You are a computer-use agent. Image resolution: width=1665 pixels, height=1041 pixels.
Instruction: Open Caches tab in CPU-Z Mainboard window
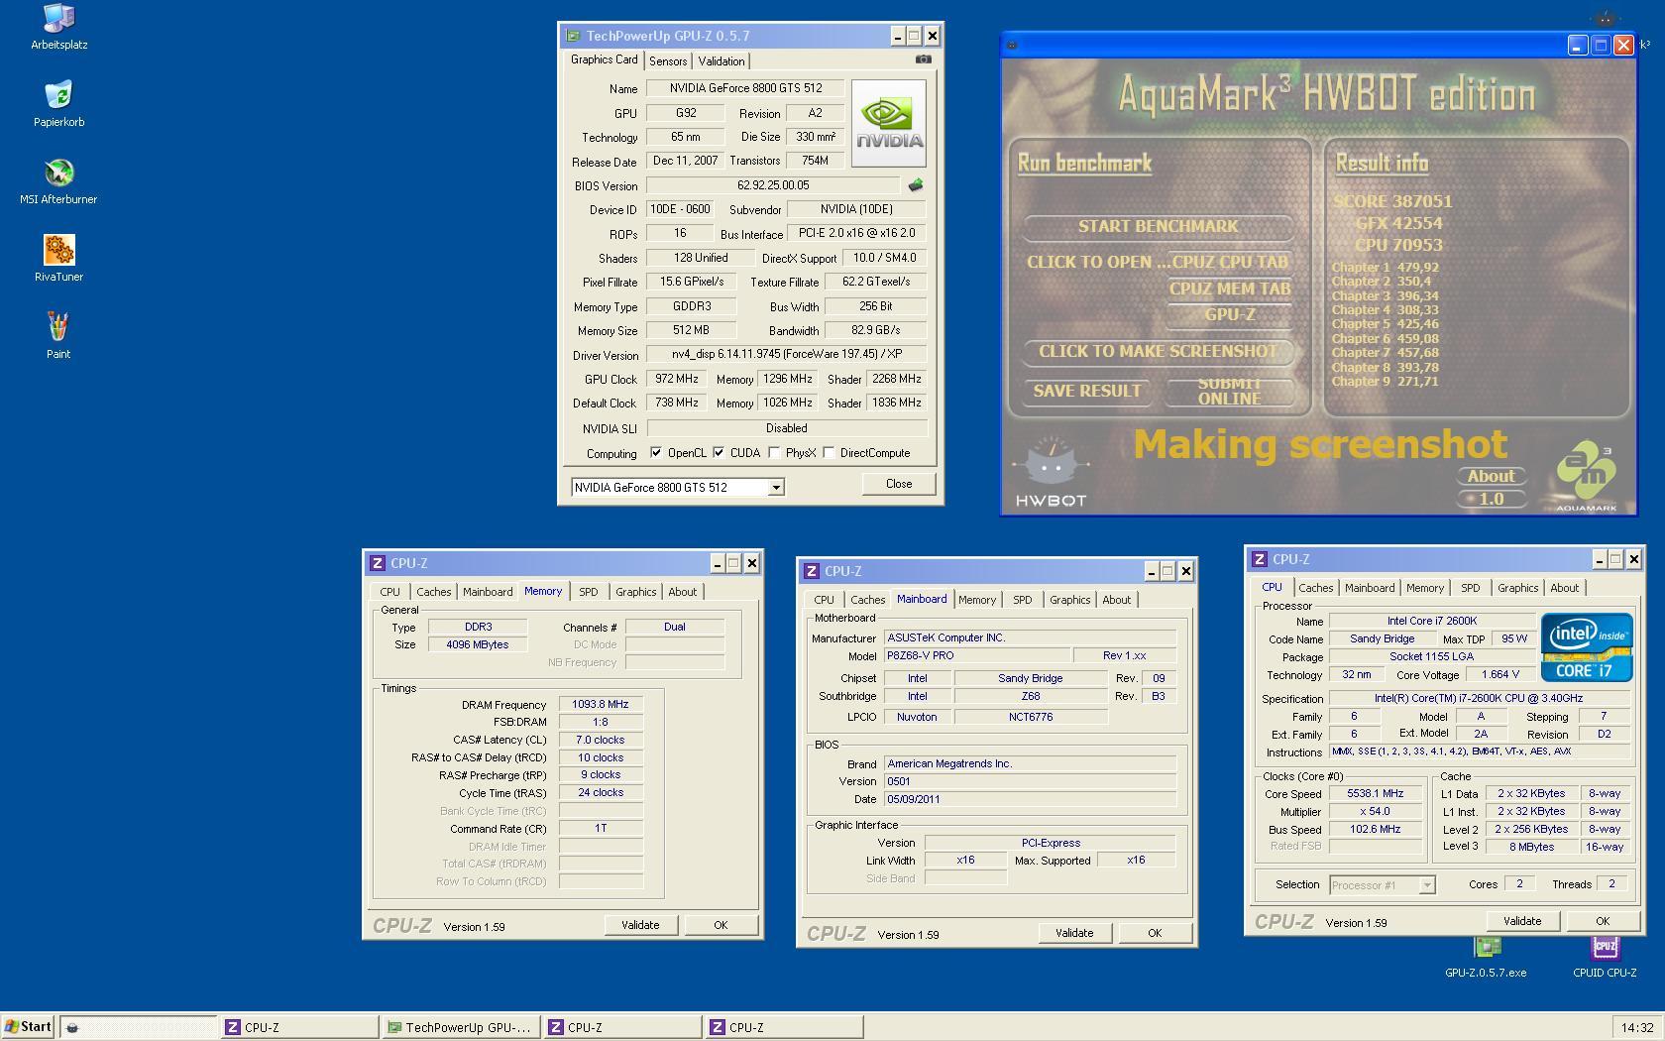pos(867,600)
